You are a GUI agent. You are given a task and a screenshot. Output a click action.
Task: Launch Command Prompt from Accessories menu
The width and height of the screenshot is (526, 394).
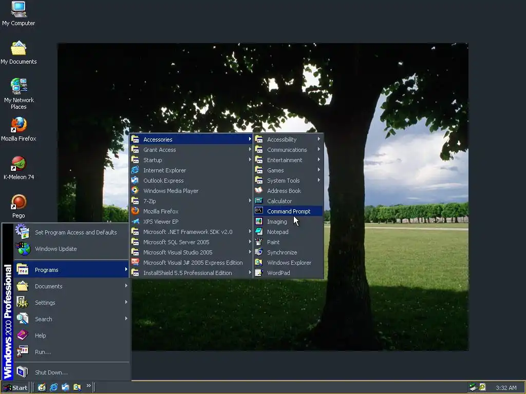289,211
